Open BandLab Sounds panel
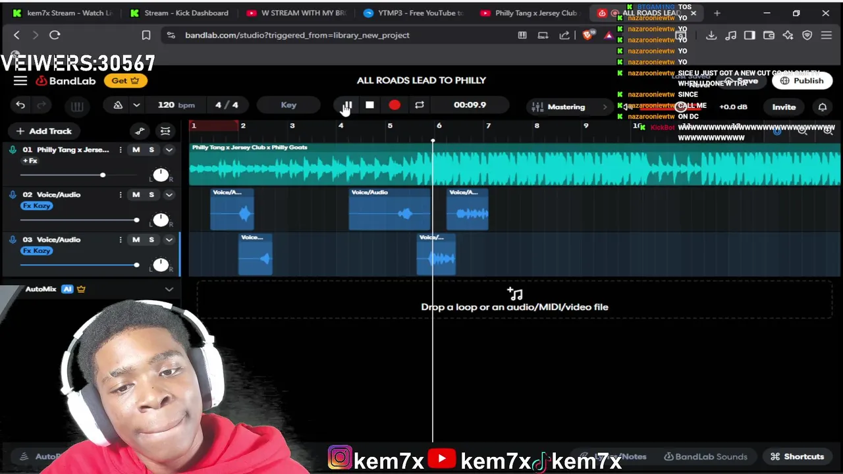The height and width of the screenshot is (474, 843). (x=705, y=456)
